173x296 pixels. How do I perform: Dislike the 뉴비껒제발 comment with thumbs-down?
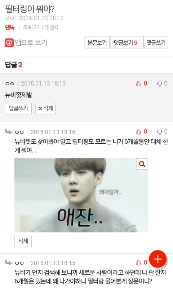tap(162, 83)
